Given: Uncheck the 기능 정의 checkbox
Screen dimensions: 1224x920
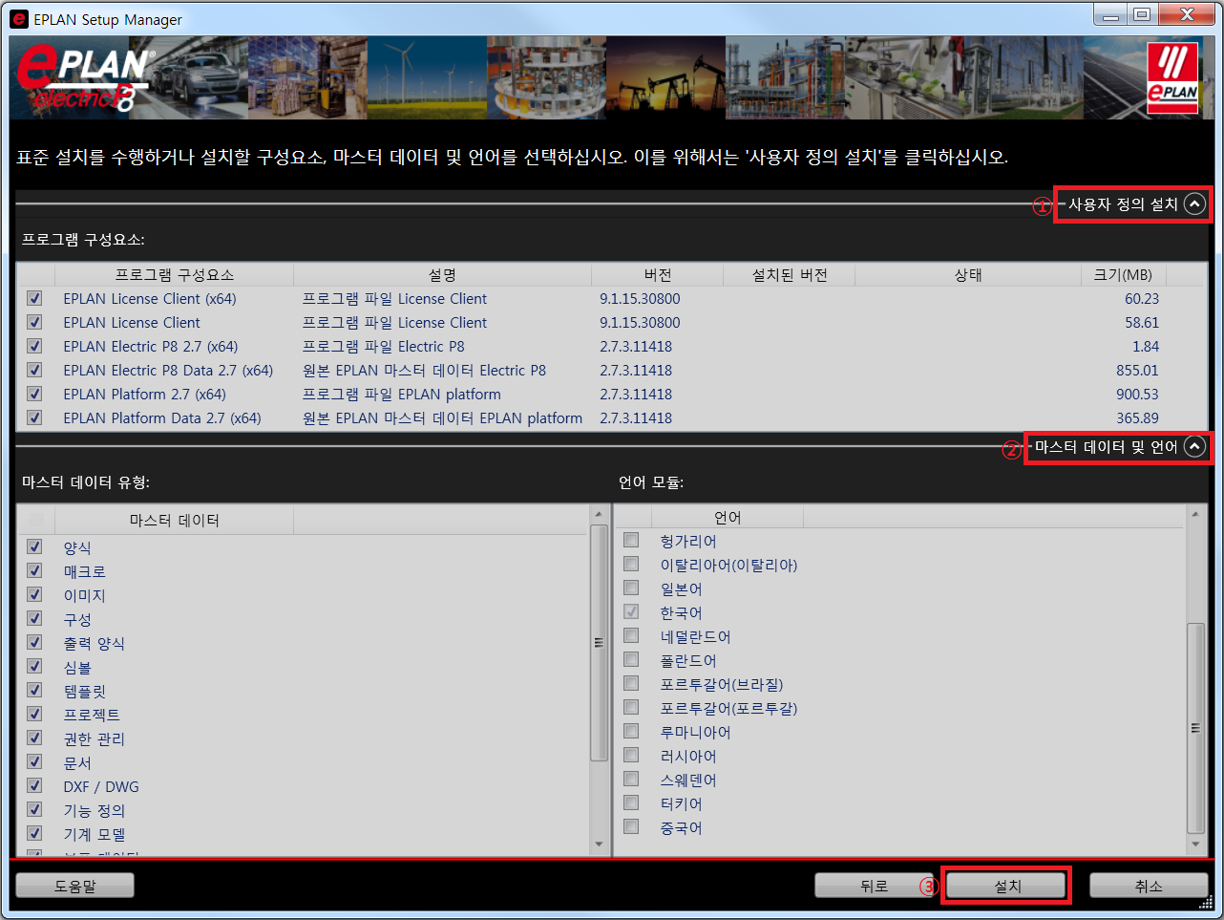Looking at the screenshot, I should [34, 809].
